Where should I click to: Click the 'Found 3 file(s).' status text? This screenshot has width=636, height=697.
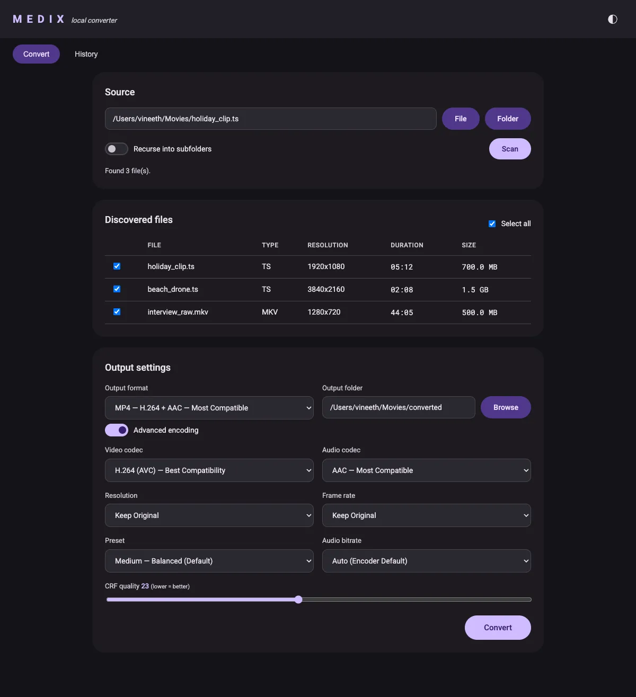tap(128, 171)
